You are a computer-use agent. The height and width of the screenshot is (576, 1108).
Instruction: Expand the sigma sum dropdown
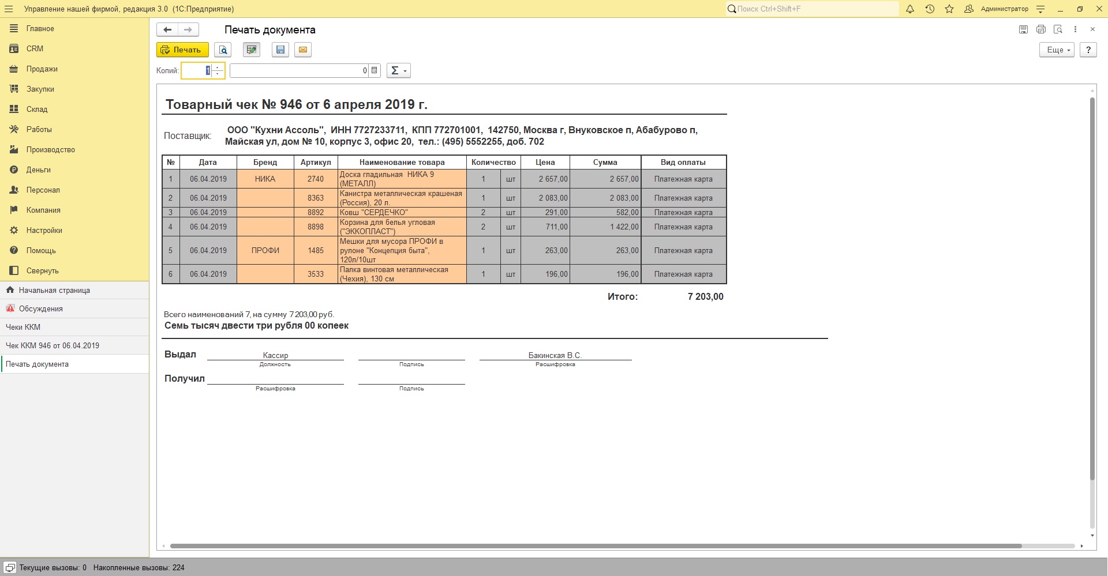point(399,70)
